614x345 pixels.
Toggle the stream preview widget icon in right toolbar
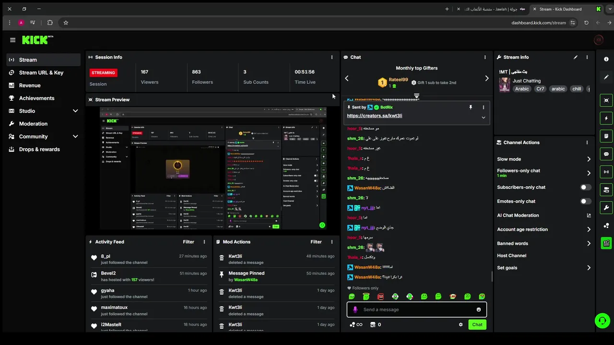click(606, 100)
